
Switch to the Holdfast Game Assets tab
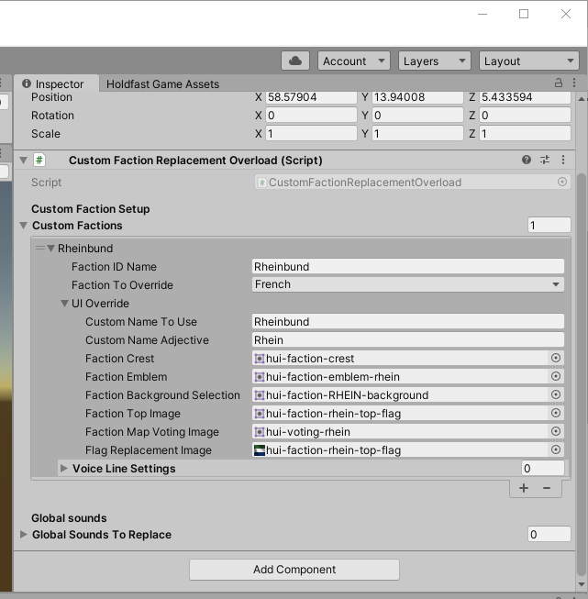click(162, 84)
